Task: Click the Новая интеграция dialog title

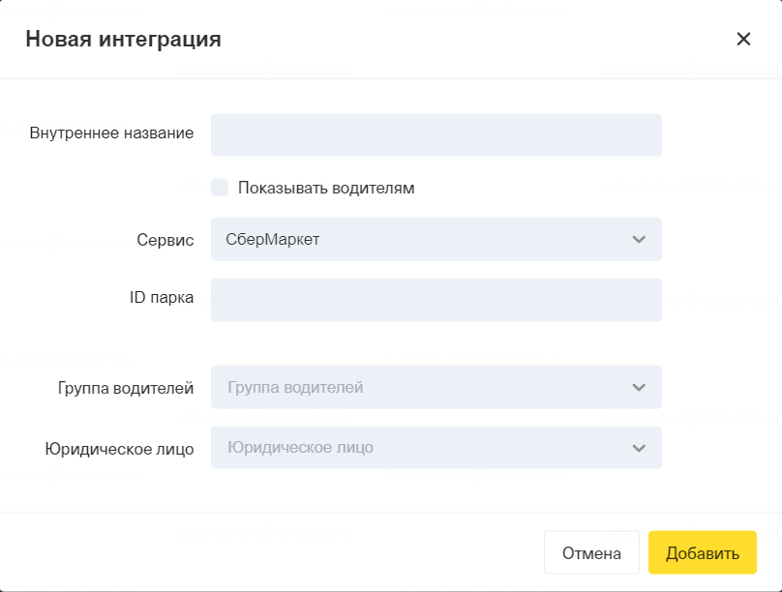Action: coord(123,40)
